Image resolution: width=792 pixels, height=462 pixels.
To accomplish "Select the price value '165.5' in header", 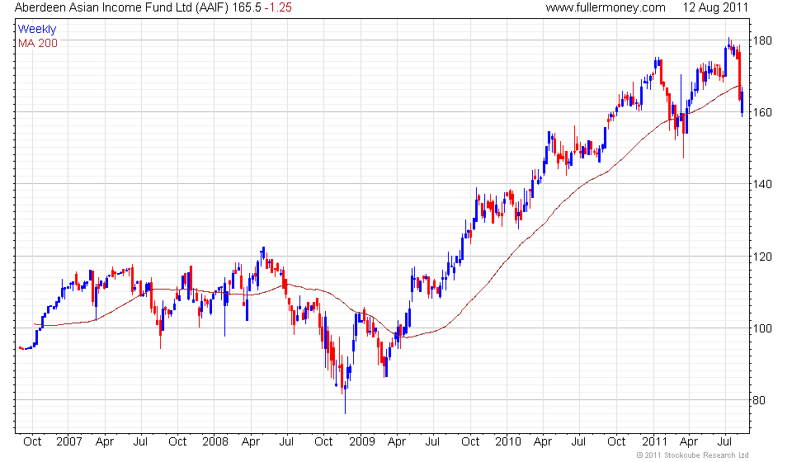I will 247,7.
